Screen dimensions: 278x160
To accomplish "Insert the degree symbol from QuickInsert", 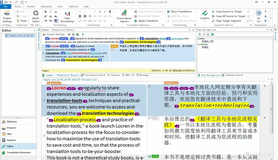I will point(100,12).
